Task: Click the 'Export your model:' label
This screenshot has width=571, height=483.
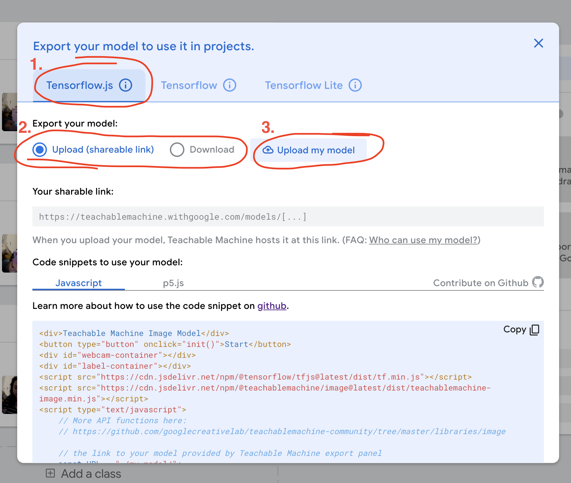Action: (75, 123)
